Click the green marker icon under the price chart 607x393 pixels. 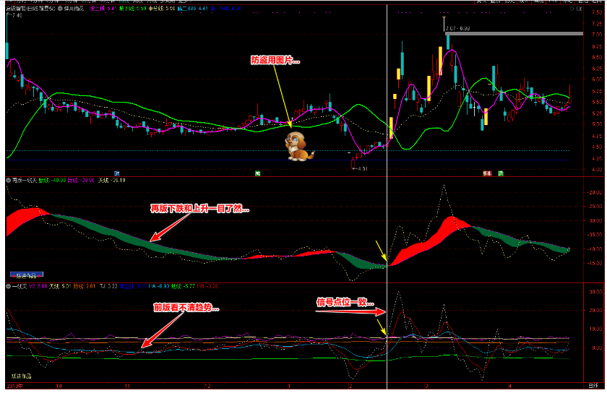[257, 173]
